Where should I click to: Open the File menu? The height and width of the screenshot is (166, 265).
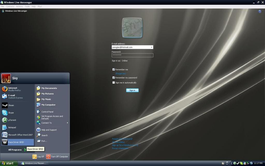(x=2, y=6)
